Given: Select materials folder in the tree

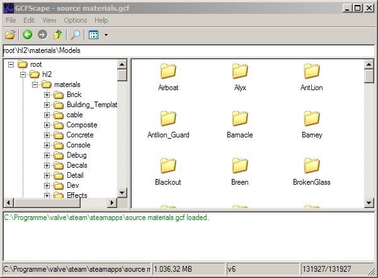Looking at the screenshot, I should coord(67,84).
